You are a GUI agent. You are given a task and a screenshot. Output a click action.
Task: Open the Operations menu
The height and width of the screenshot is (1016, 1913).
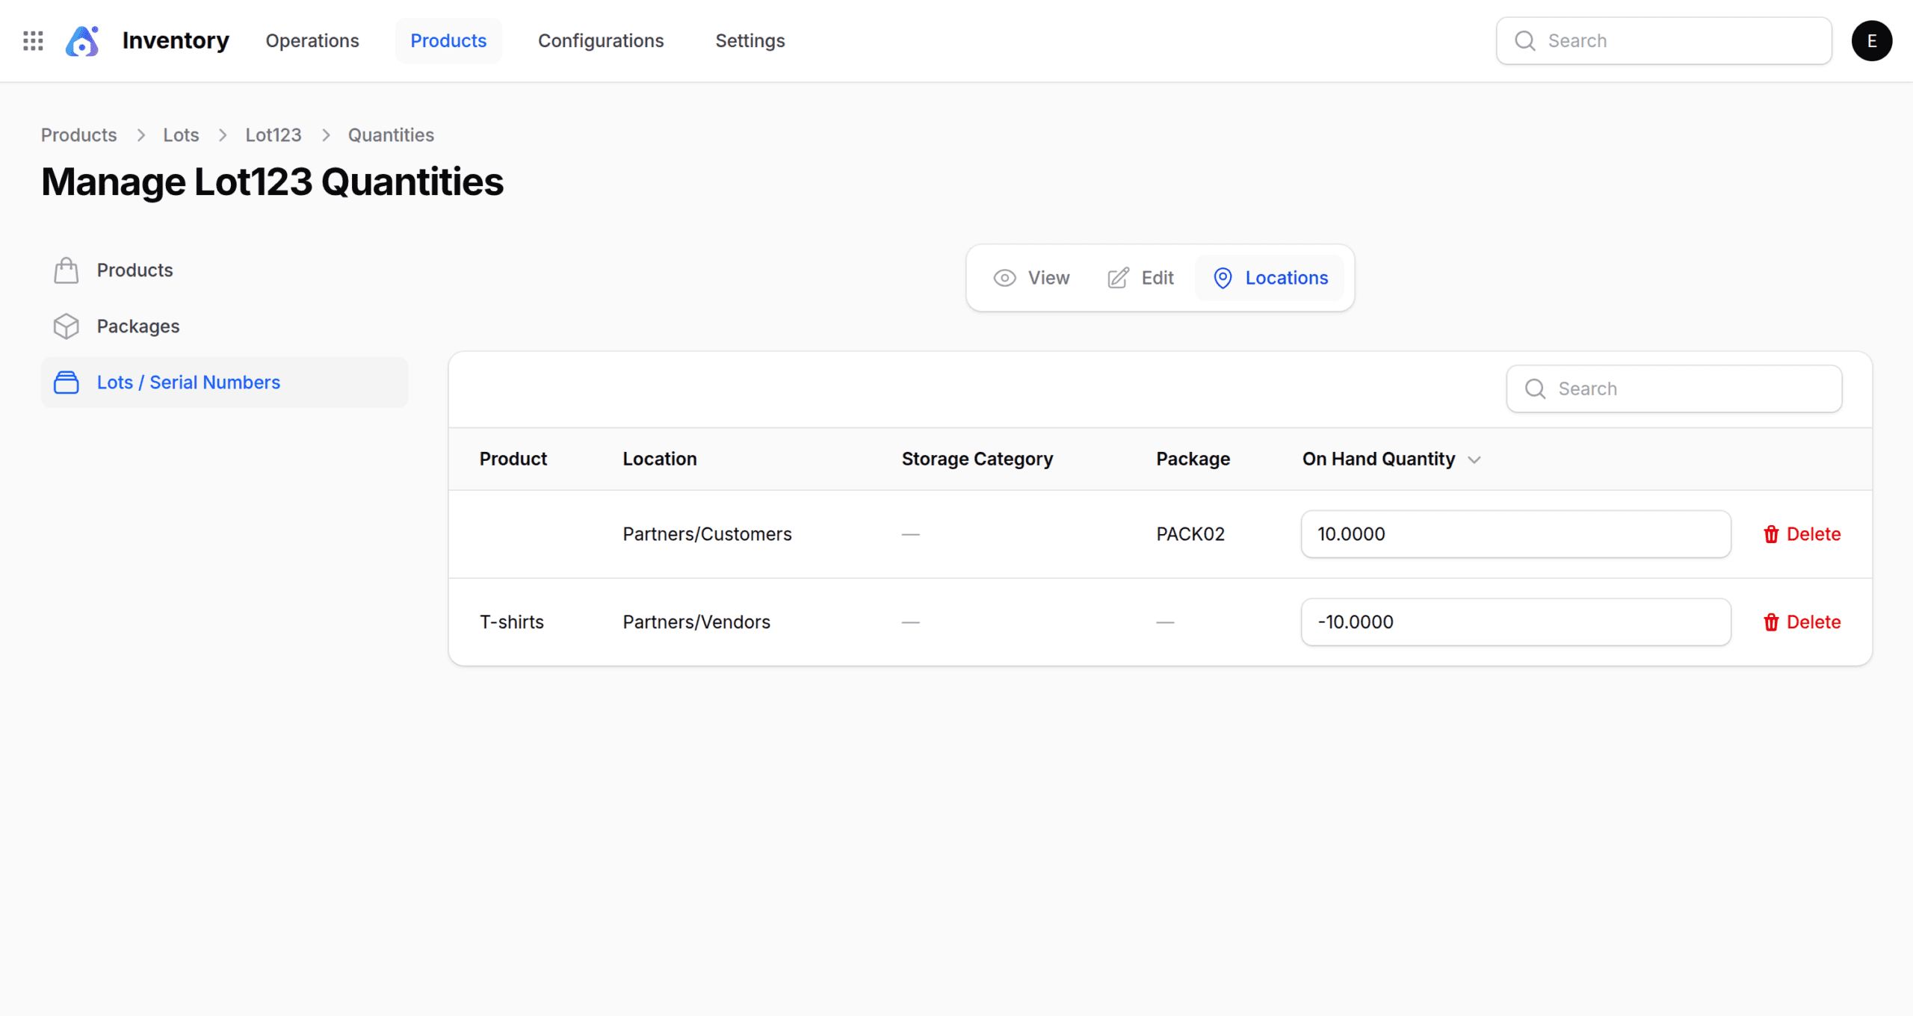tap(312, 40)
